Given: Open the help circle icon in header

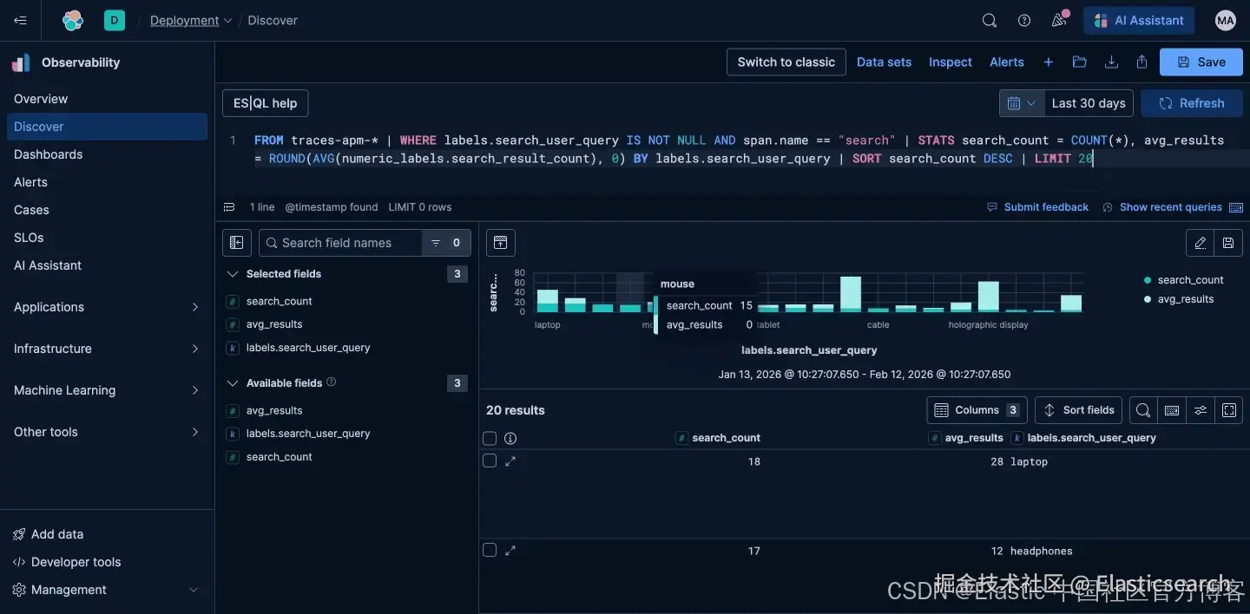Looking at the screenshot, I should pyautogui.click(x=1024, y=21).
